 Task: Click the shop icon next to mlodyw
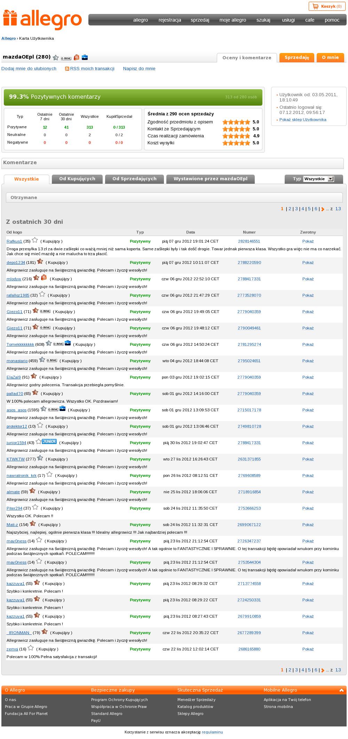click(44, 278)
